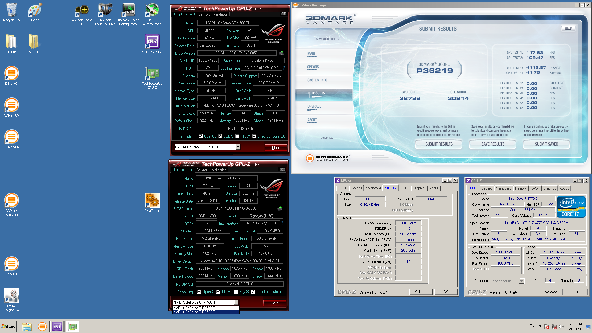This screenshot has width=592, height=333.
Task: Click the Windows Explorer taskbar icon
Action: pos(27,327)
